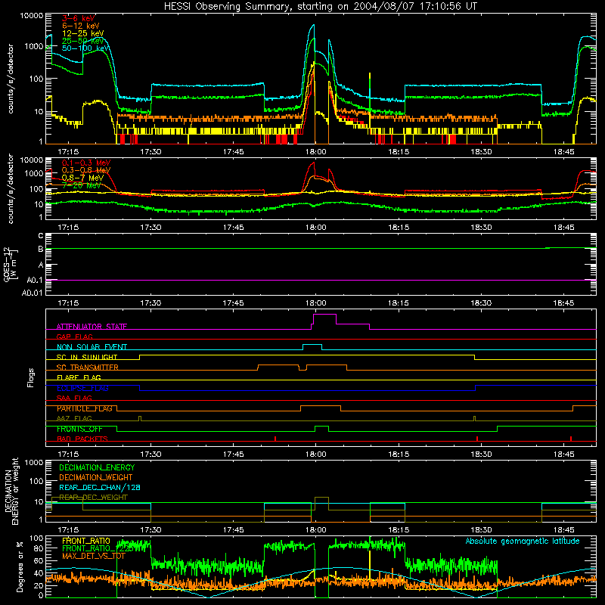Click the 'DECIMATION_ENERGY' legend label

click(97, 467)
